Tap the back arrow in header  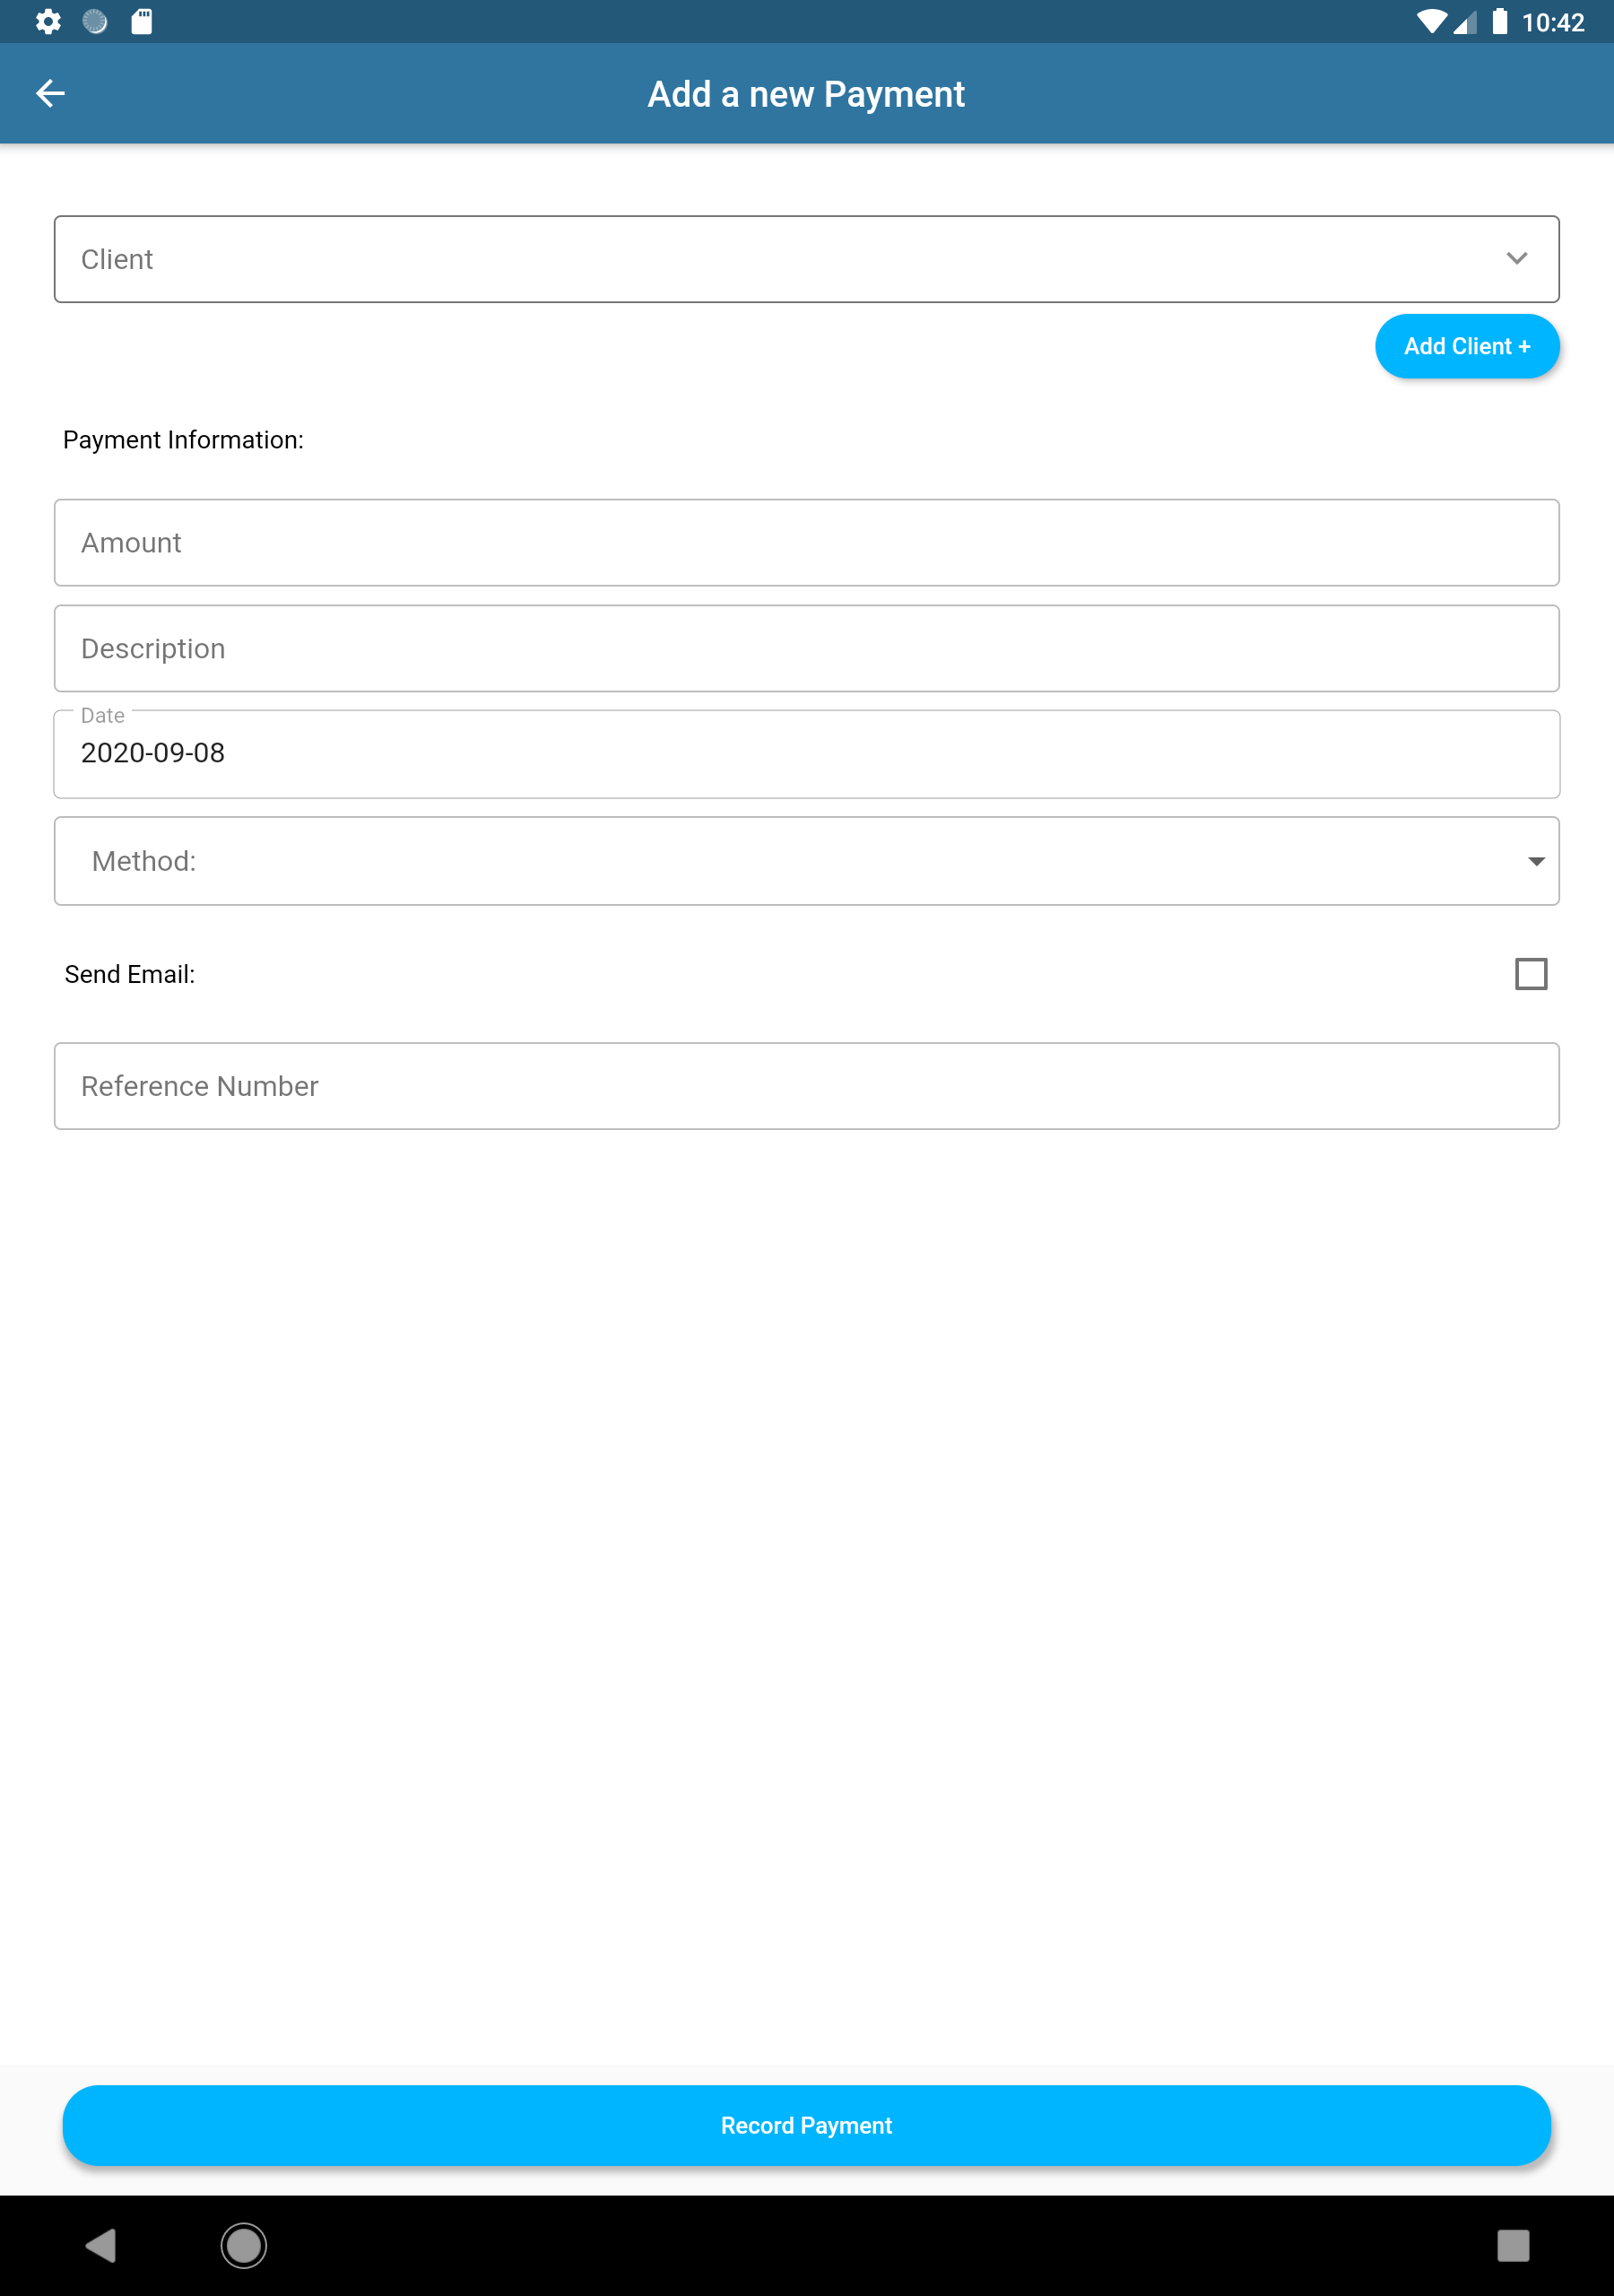point(50,94)
